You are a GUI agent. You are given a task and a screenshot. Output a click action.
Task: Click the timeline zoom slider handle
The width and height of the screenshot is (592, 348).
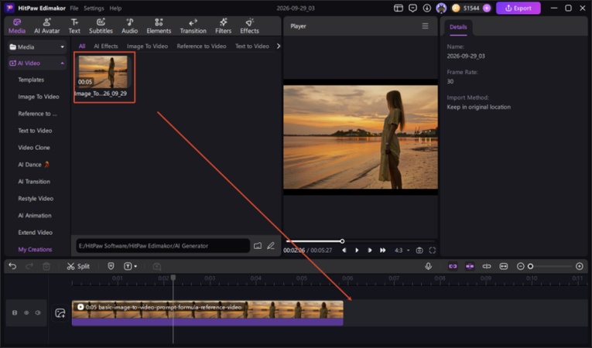pos(530,267)
